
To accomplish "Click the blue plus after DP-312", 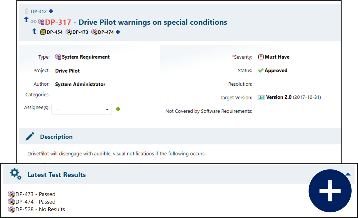I will pos(51,11).
